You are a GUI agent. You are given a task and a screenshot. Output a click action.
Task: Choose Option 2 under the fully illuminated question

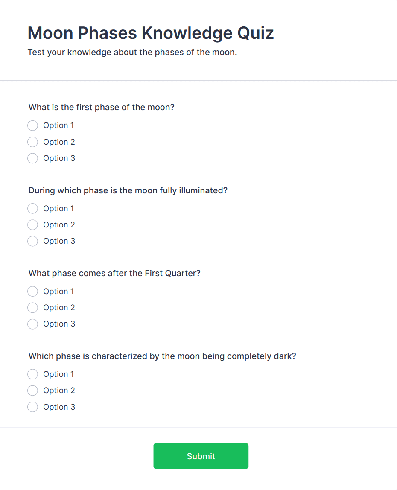point(32,225)
